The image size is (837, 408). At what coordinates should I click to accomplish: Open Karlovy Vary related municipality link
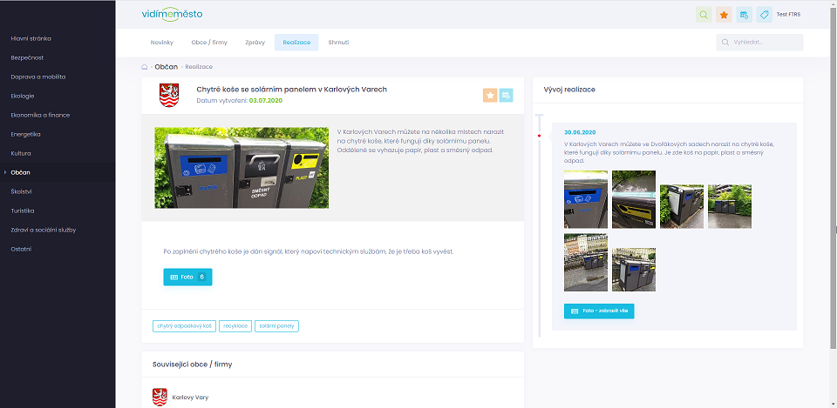190,398
